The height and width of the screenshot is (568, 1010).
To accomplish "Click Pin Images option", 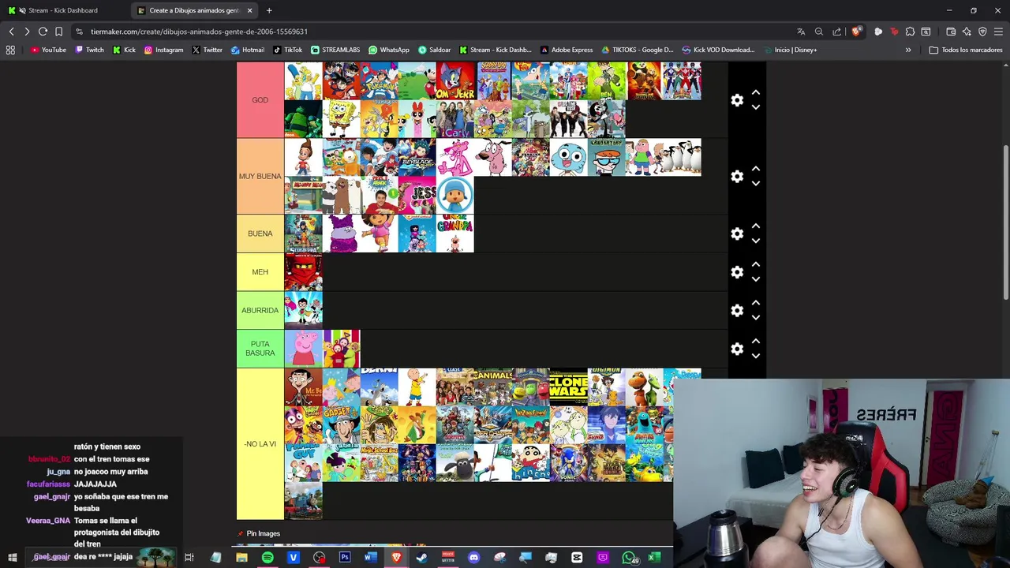I will click(x=258, y=534).
